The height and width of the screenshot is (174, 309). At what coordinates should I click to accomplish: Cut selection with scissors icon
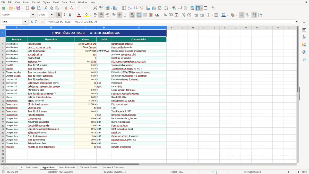point(46,8)
